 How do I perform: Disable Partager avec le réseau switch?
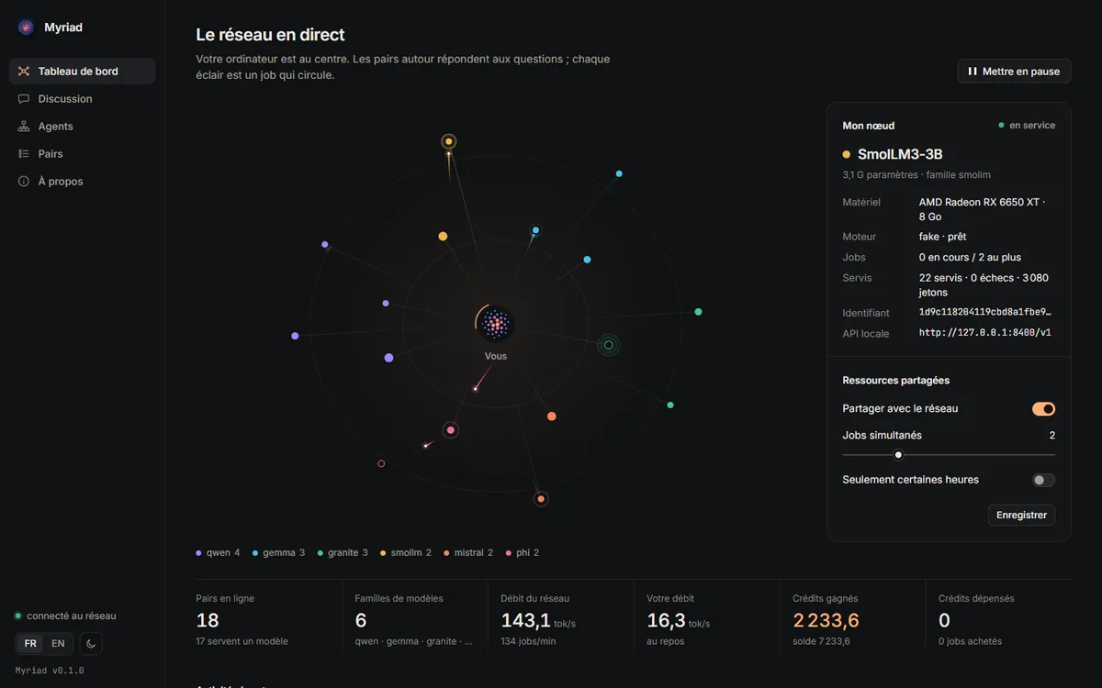1043,409
